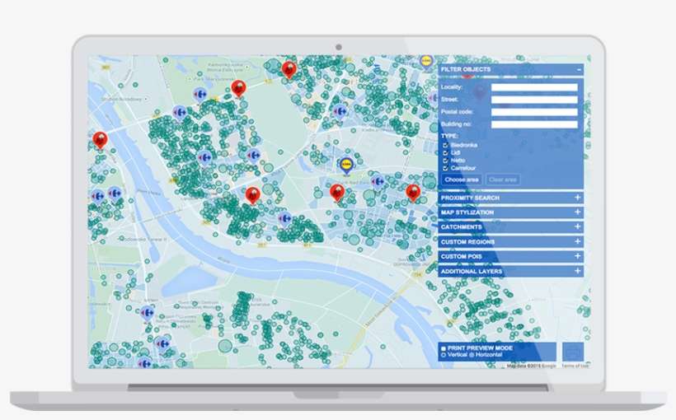Click the Clear area button
This screenshot has width=676, height=420.
(x=503, y=180)
